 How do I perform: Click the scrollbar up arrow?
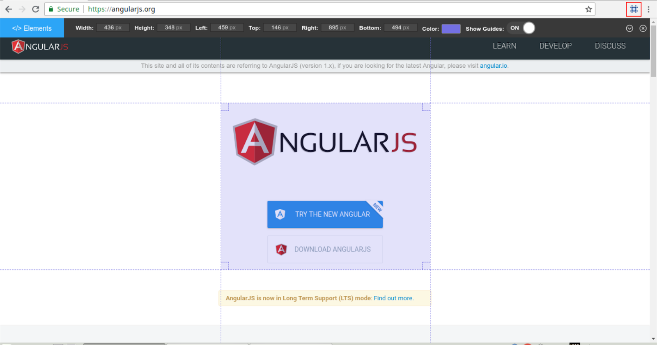[653, 21]
